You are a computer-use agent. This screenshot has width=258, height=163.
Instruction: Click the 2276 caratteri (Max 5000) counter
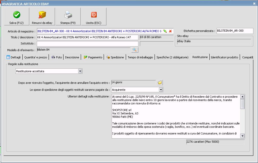215,142
